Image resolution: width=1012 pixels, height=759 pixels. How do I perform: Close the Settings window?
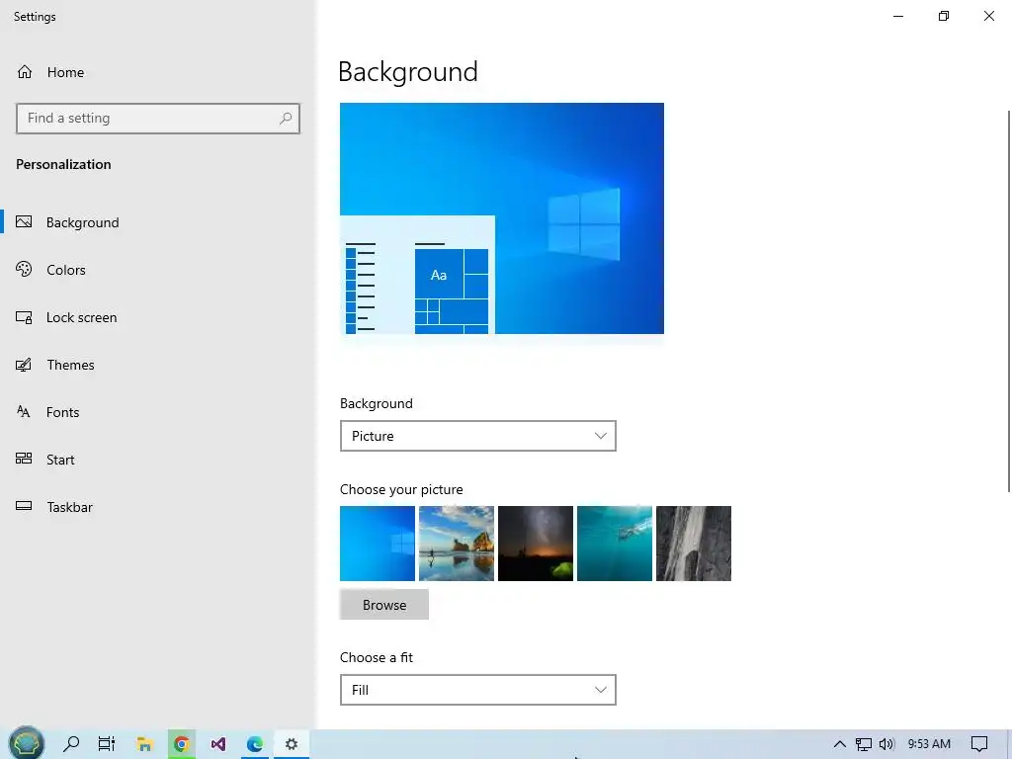tap(988, 16)
